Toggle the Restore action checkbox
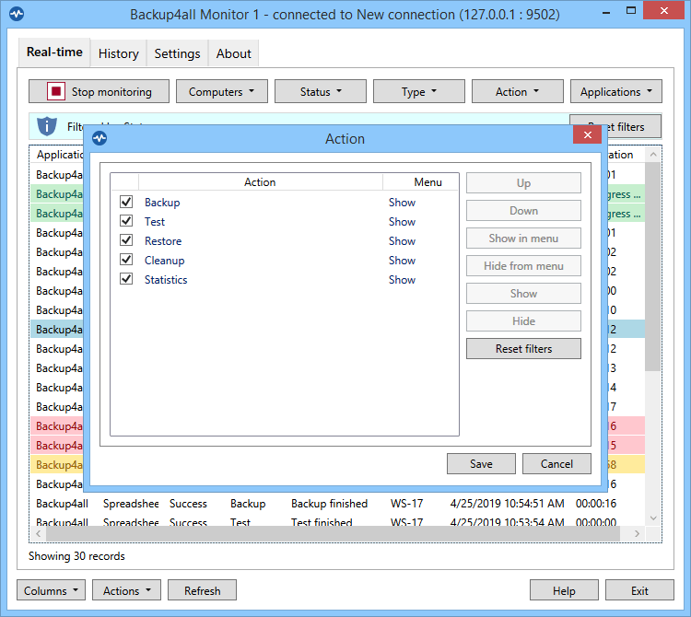Image resolution: width=691 pixels, height=617 pixels. pyautogui.click(x=126, y=240)
